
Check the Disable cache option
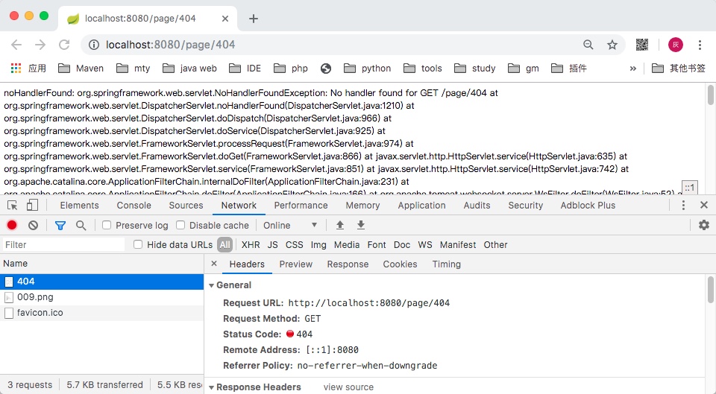181,225
